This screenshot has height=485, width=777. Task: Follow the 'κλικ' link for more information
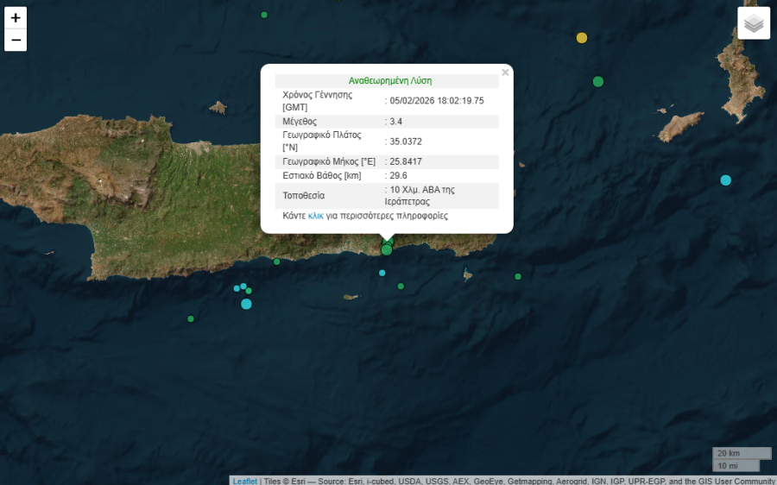coord(316,216)
